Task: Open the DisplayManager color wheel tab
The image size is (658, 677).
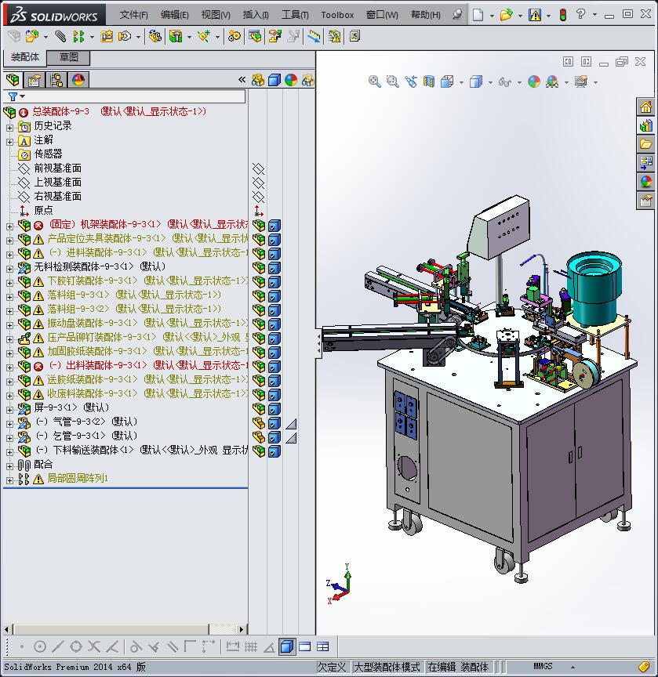Action: 78,80
